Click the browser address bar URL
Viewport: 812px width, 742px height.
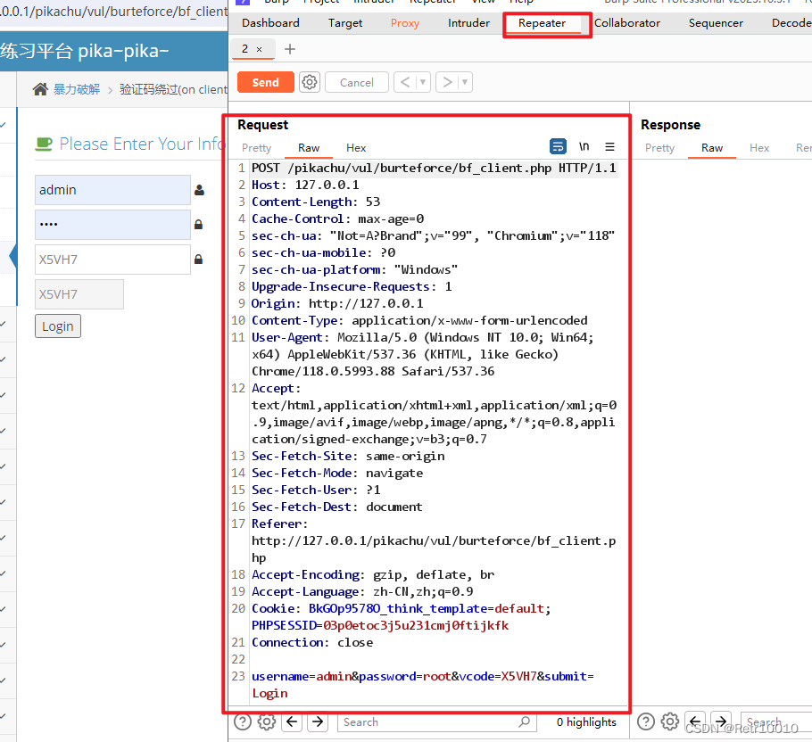pyautogui.click(x=114, y=12)
